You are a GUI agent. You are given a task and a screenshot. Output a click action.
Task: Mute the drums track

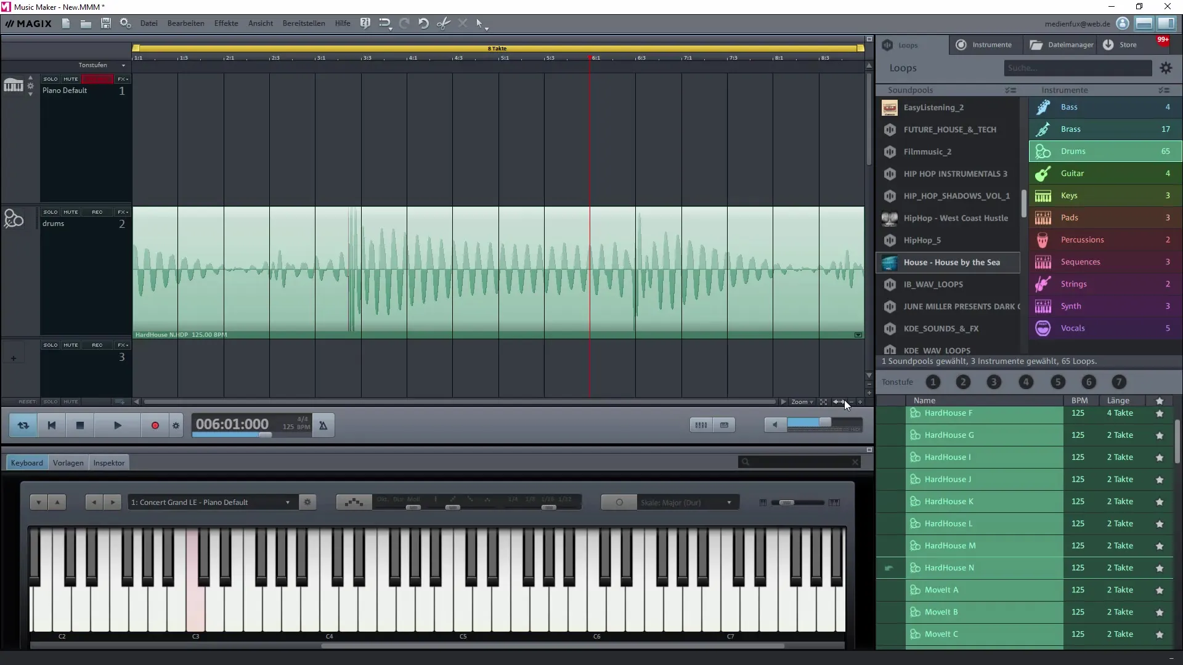coord(71,212)
